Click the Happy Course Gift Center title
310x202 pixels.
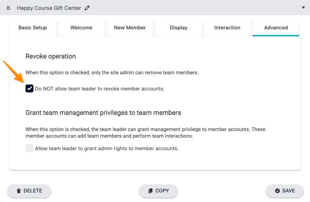(49, 8)
